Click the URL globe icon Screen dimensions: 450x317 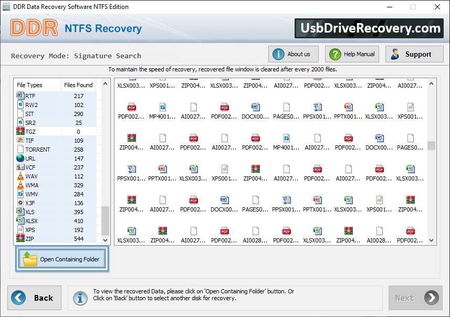tap(20, 158)
